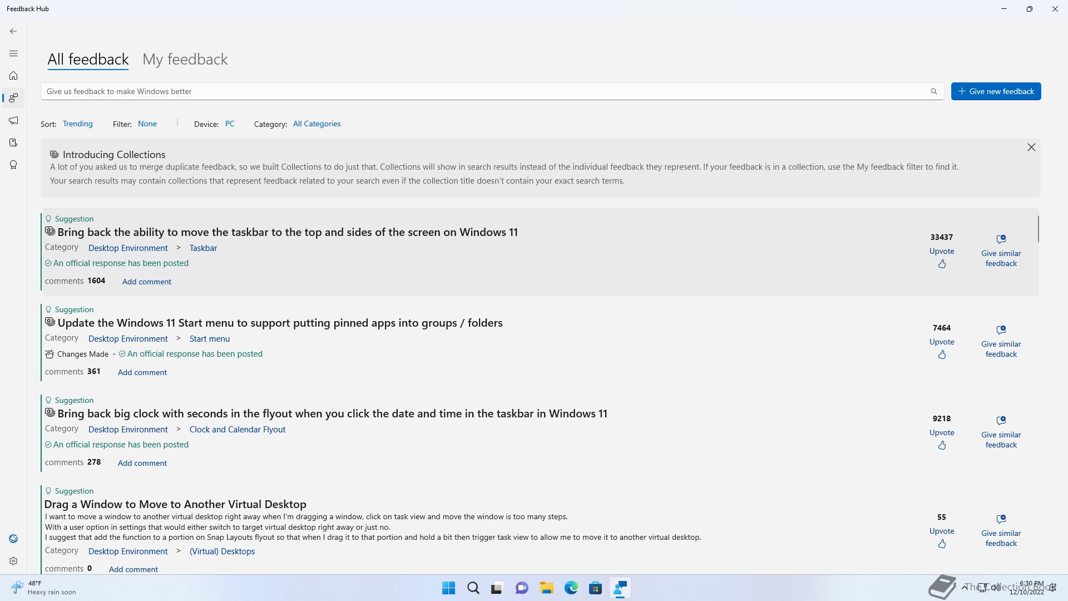
Task: Click Give similar feedback icon for big clock item
Action: [x=1001, y=420]
